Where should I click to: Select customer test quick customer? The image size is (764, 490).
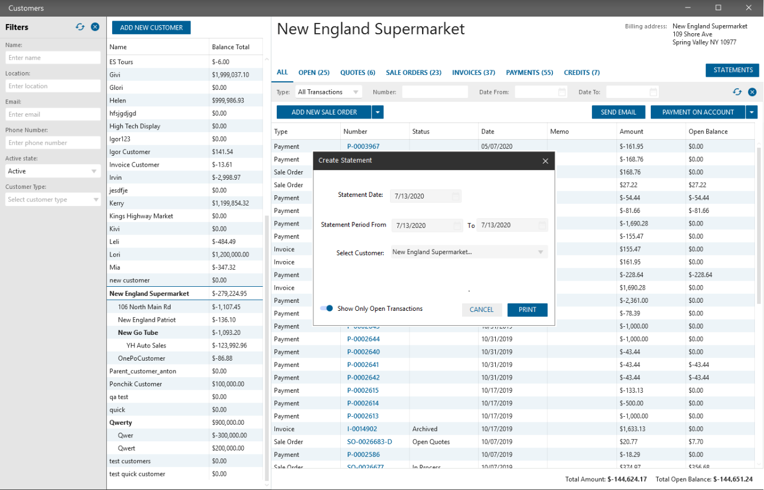click(x=185, y=475)
